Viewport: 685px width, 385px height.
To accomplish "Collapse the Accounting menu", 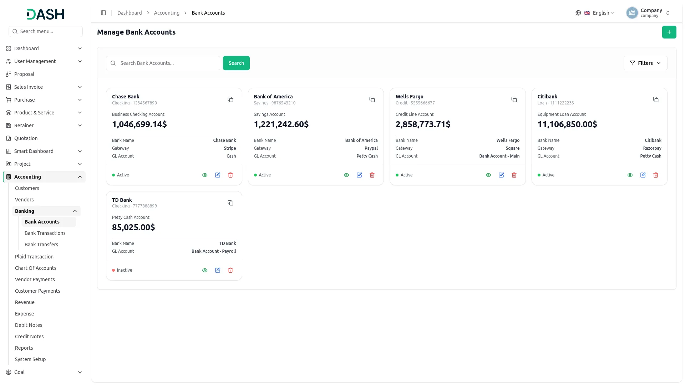I will (44, 177).
